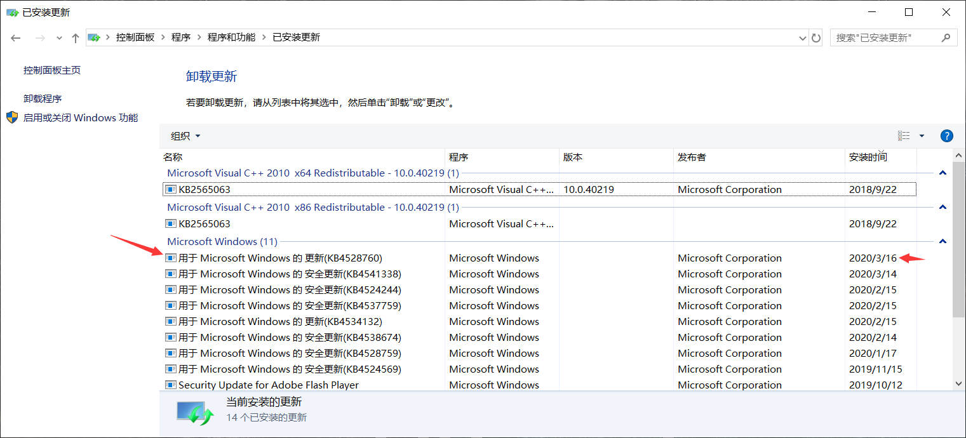This screenshot has width=966, height=438.
Task: Click 已安装更新 in the breadcrumb path
Action: (297, 37)
